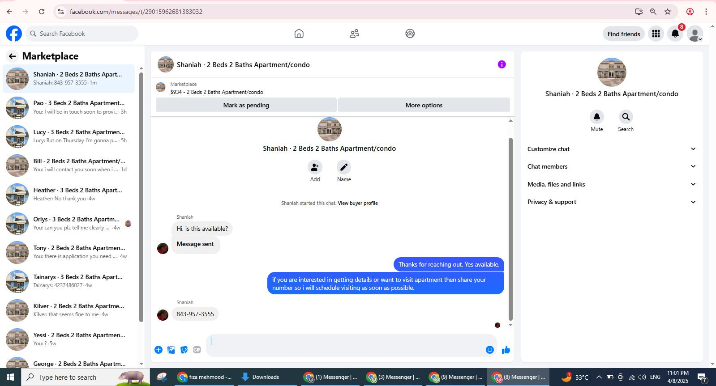716x386 pixels.
Task: Click the More options button
Action: pos(424,105)
